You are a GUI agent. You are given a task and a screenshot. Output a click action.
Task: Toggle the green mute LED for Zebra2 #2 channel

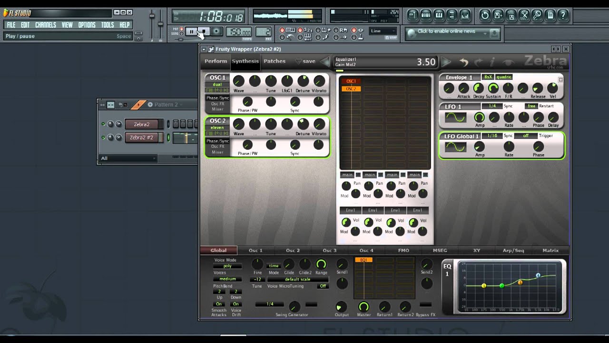point(103,138)
